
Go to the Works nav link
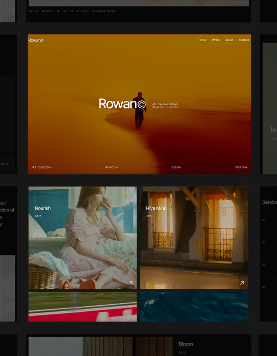[x=216, y=40]
